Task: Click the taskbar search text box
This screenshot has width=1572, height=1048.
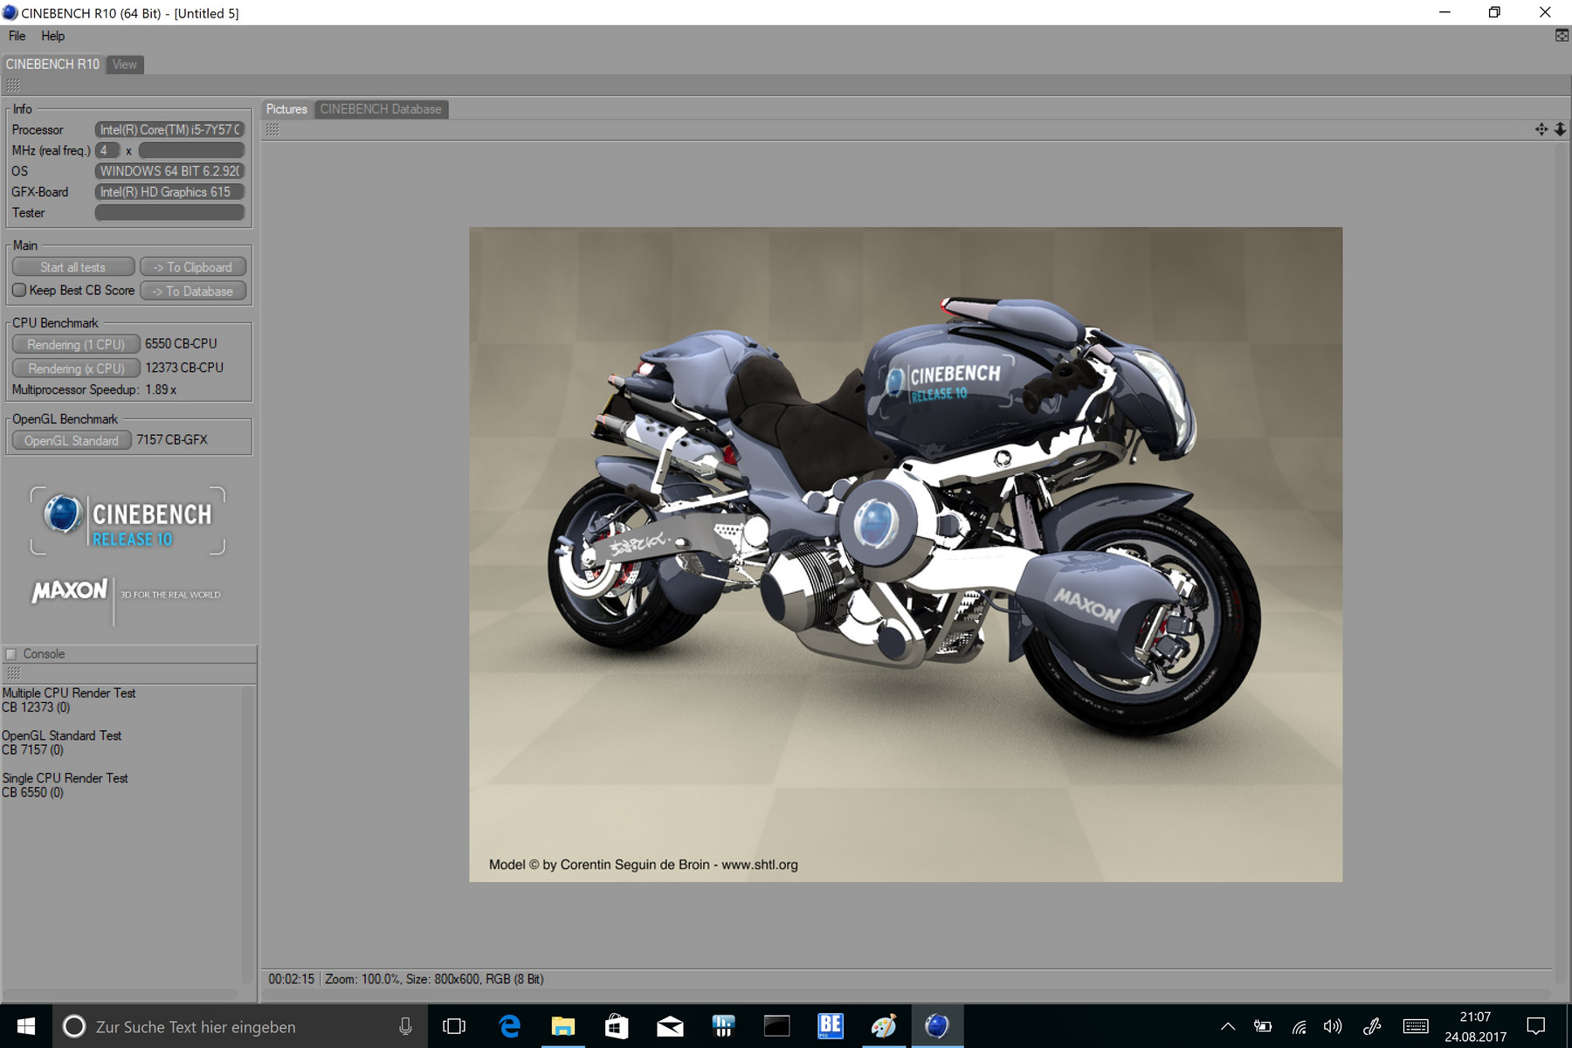Action: point(240,1026)
